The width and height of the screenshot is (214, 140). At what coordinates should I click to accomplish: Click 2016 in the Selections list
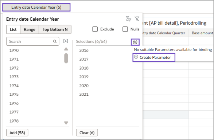tap(84, 50)
